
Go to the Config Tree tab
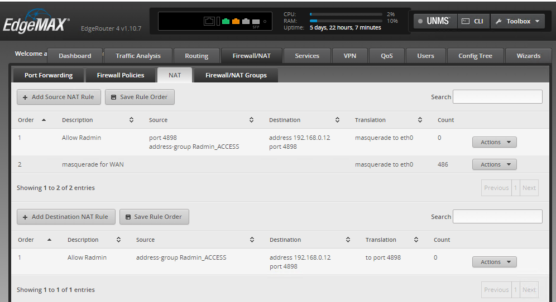[x=475, y=56]
